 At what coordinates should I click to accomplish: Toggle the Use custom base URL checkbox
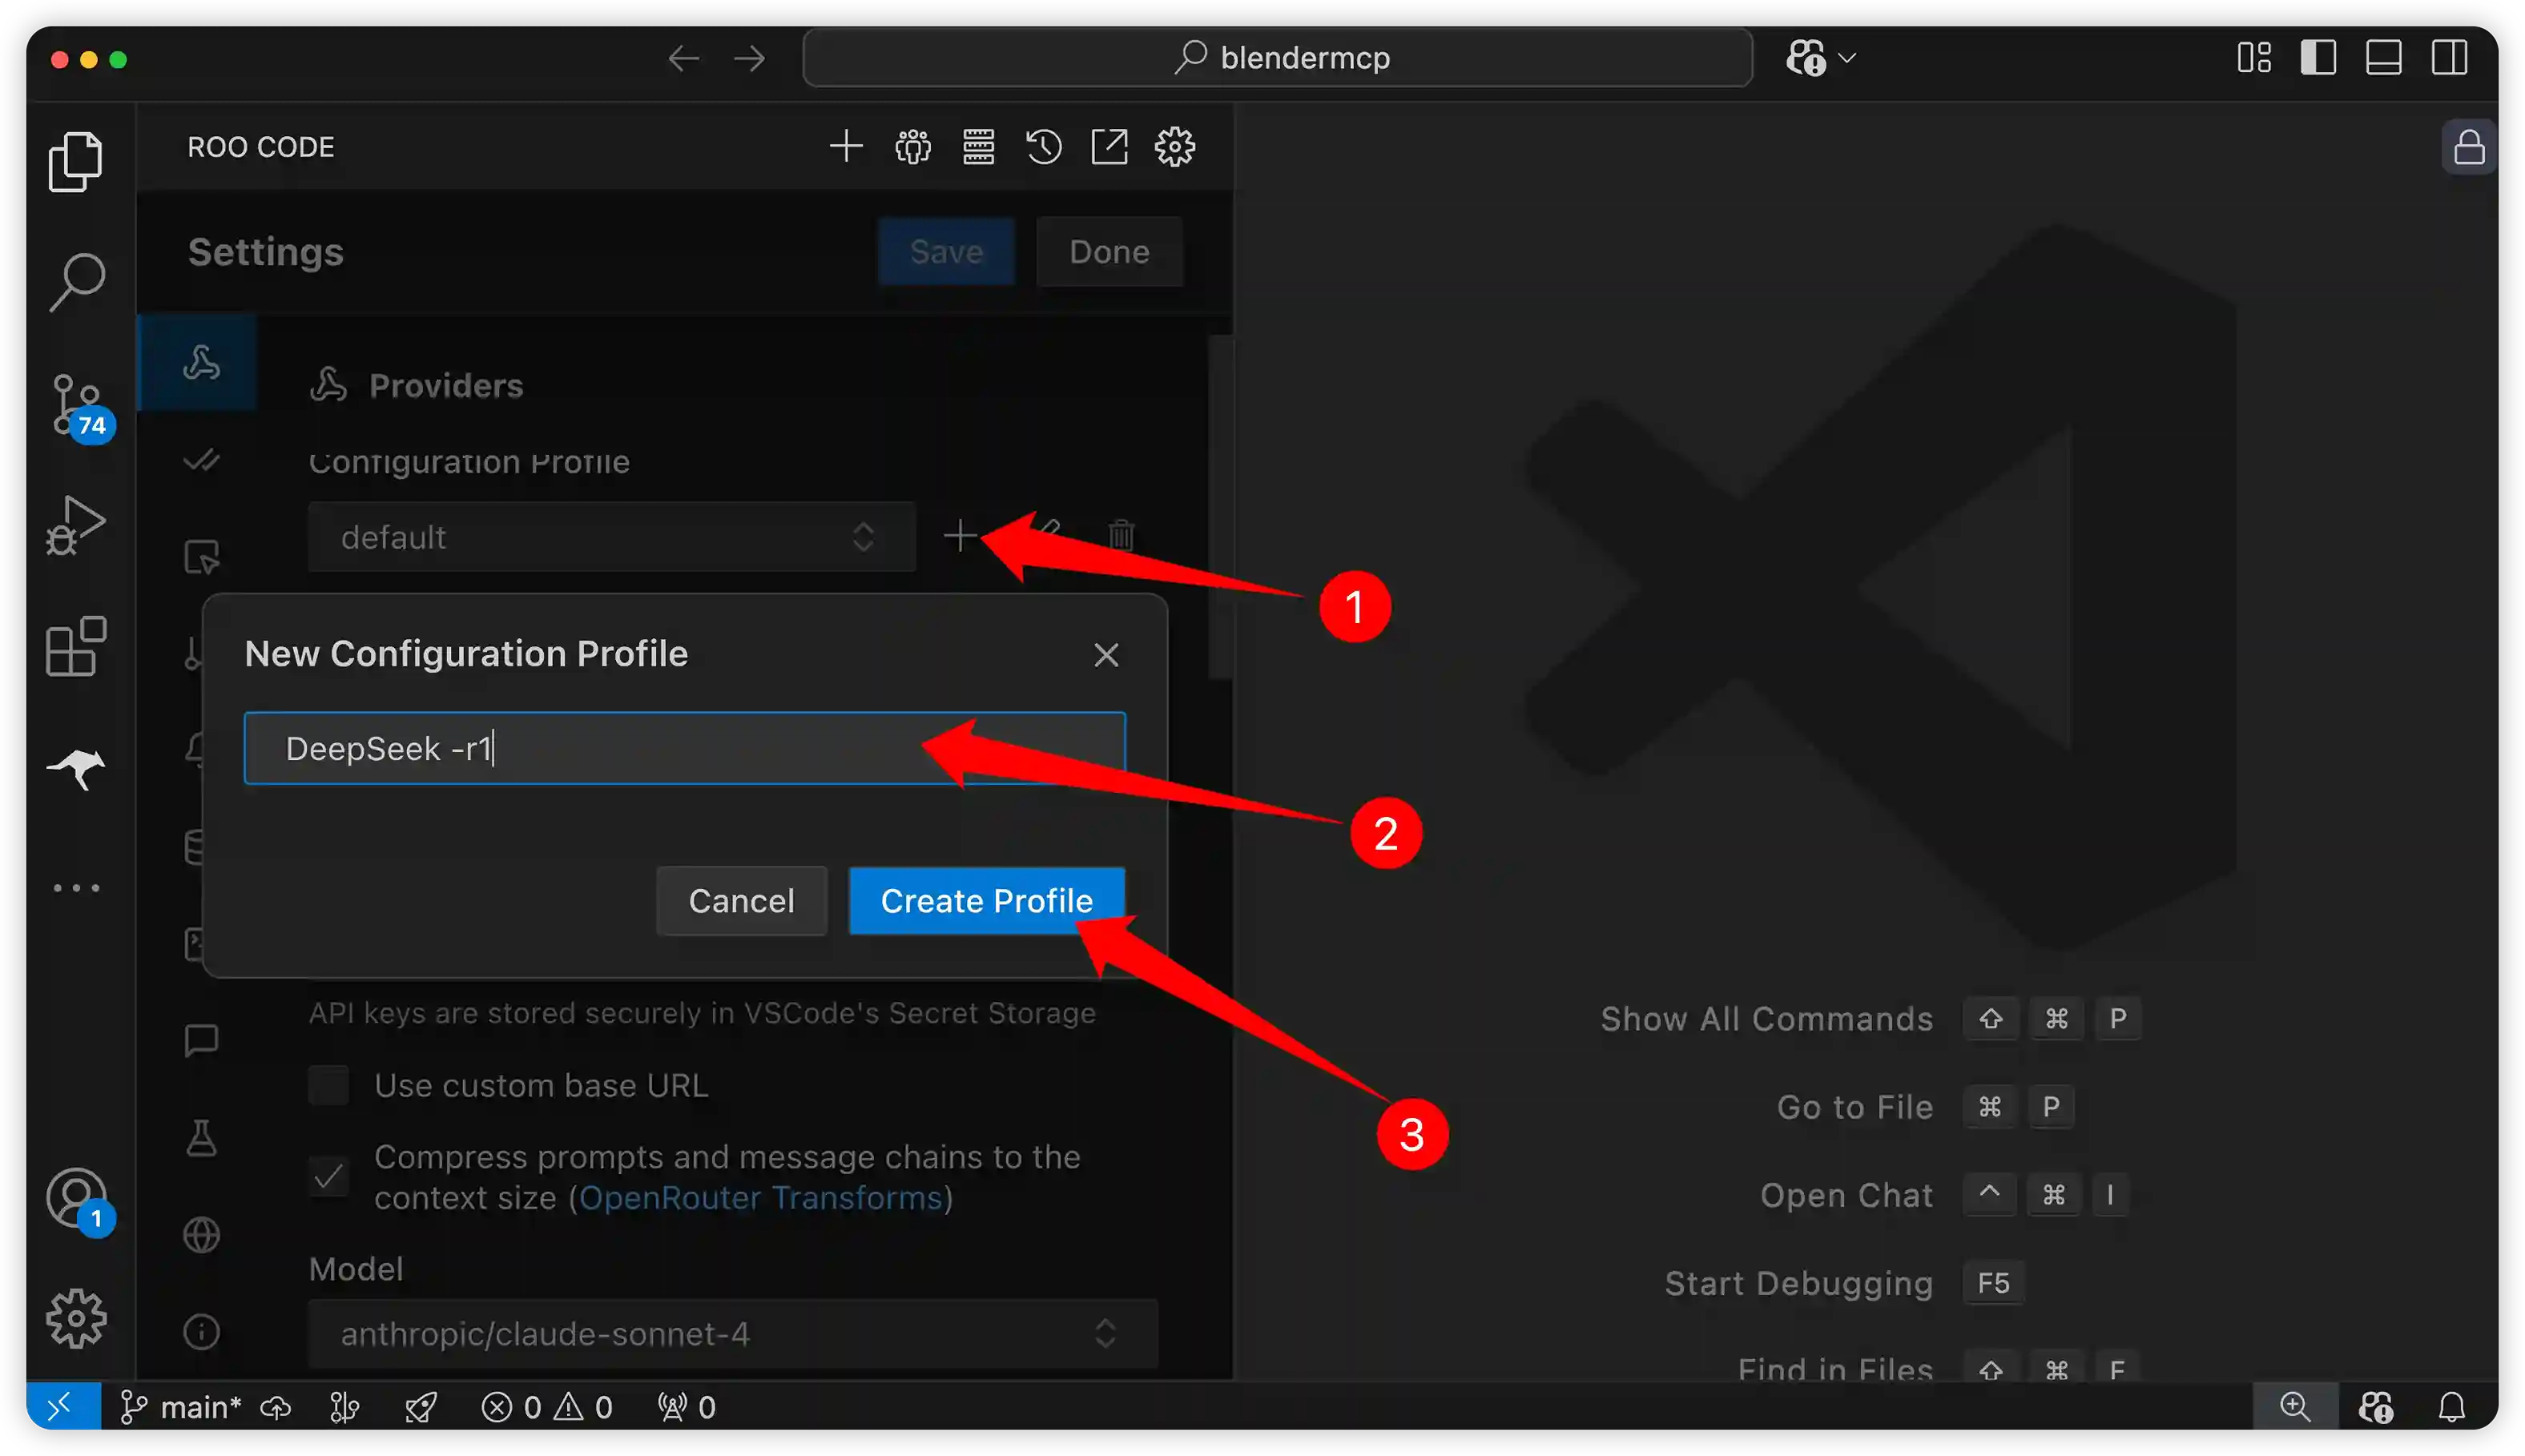(329, 1085)
